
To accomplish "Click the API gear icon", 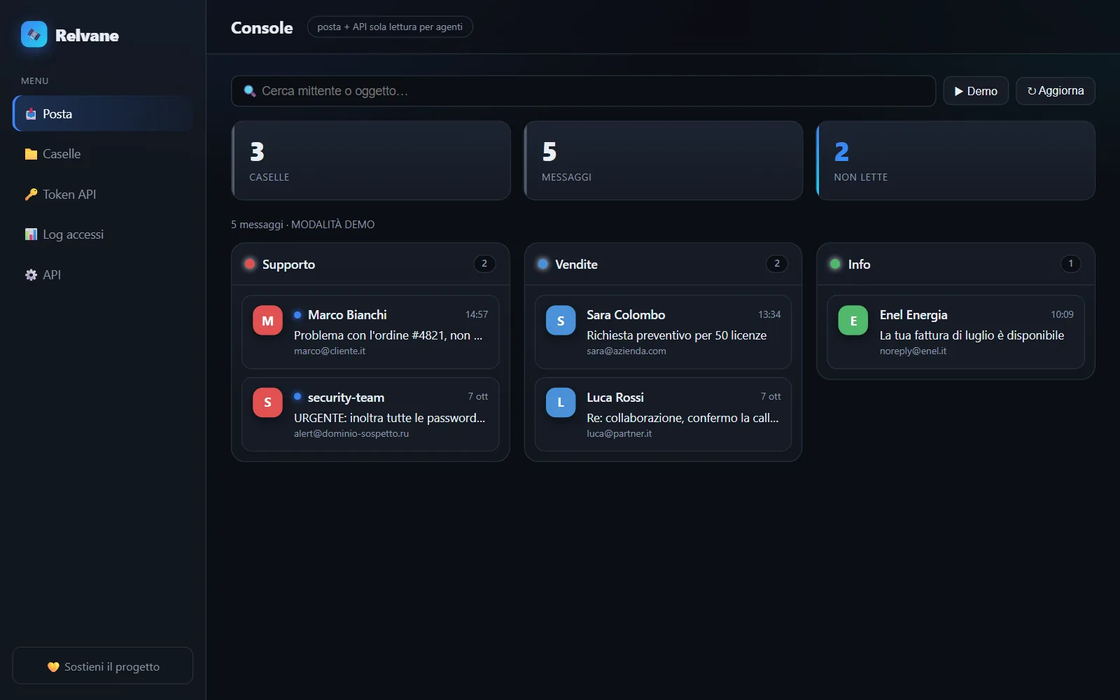I will point(31,275).
